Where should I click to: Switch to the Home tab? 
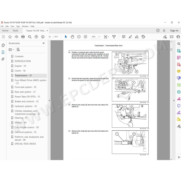click(x=5, y=31)
